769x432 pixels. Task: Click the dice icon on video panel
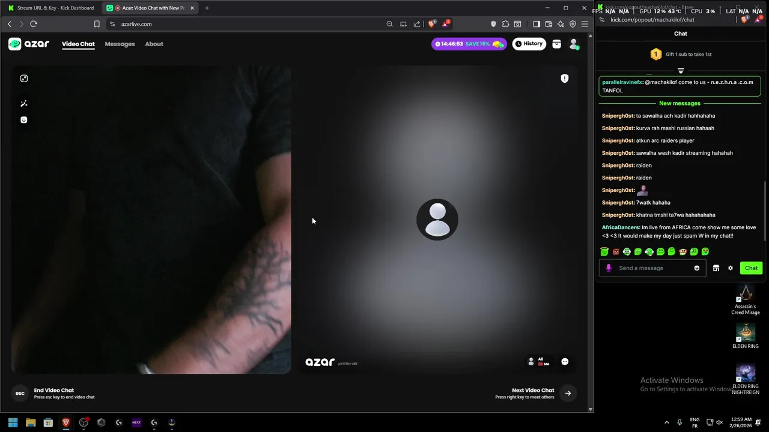pos(24,79)
